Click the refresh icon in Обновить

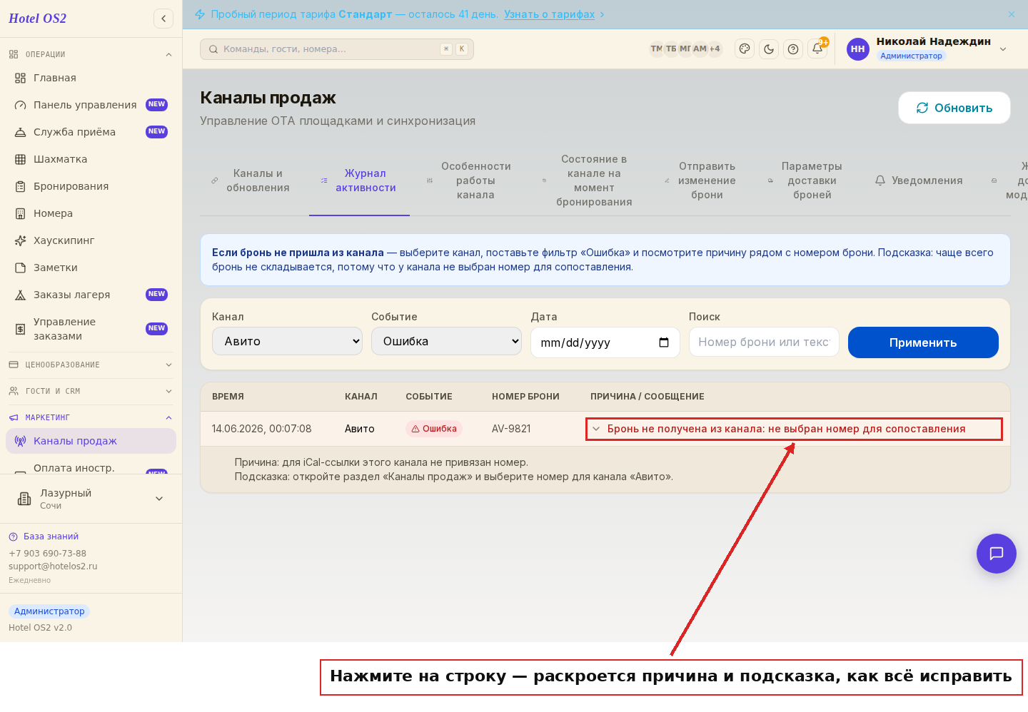(x=922, y=108)
